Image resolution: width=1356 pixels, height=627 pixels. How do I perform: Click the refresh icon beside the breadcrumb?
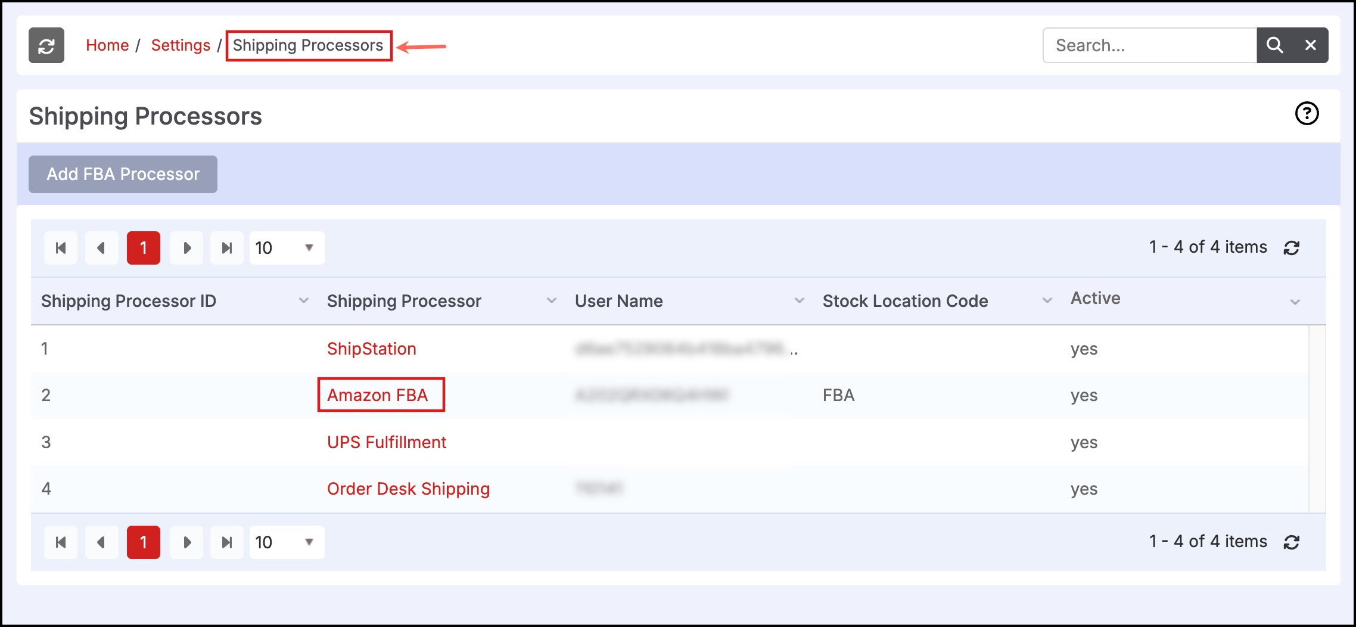(46, 45)
